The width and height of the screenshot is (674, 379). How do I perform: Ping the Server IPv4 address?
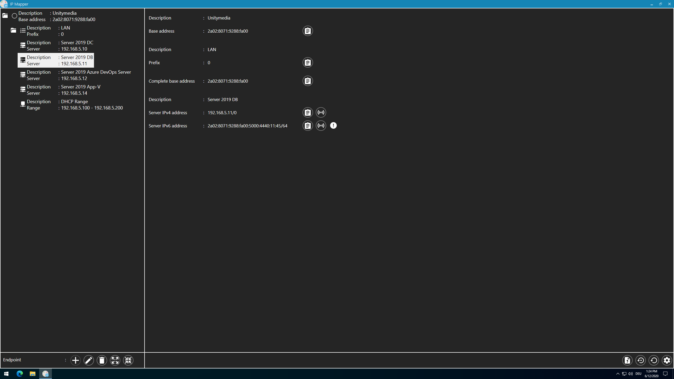click(321, 112)
